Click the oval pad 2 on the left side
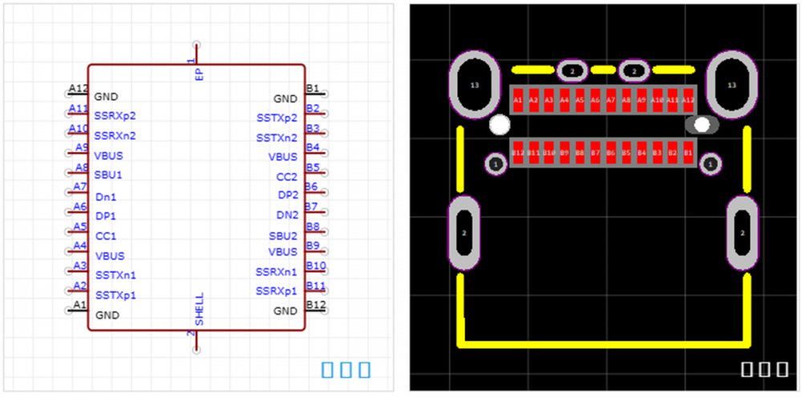Screen dimensions: 802x397 464,233
